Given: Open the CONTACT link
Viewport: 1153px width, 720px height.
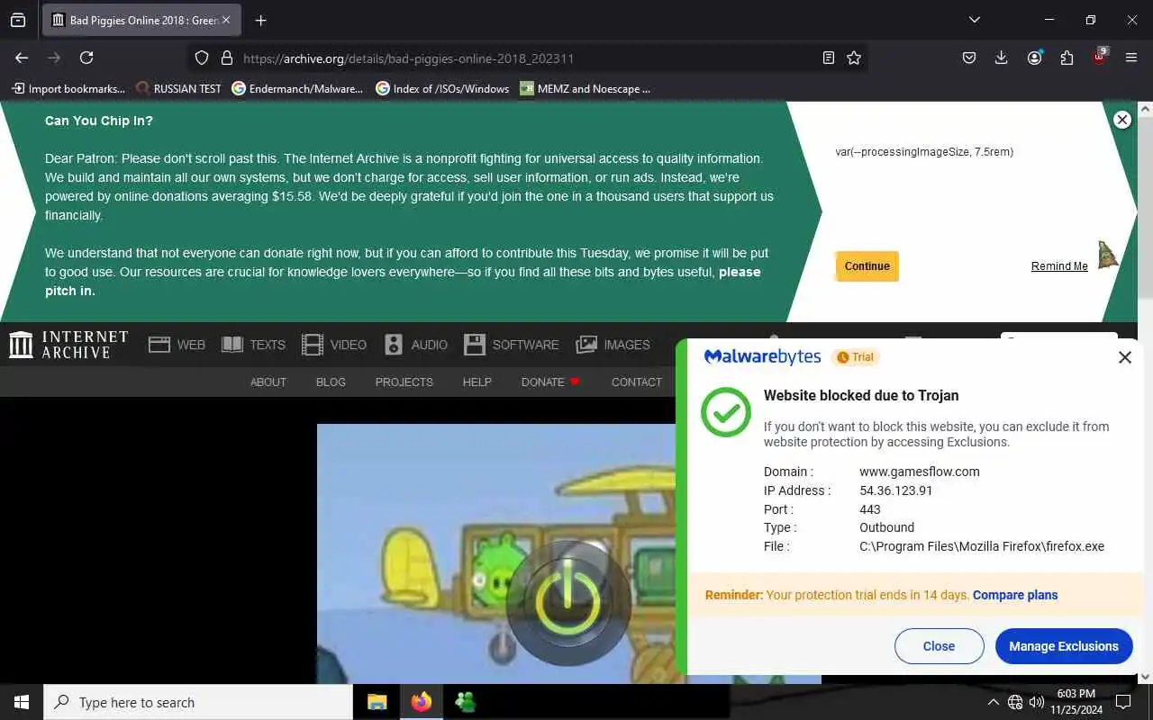Looking at the screenshot, I should (637, 382).
